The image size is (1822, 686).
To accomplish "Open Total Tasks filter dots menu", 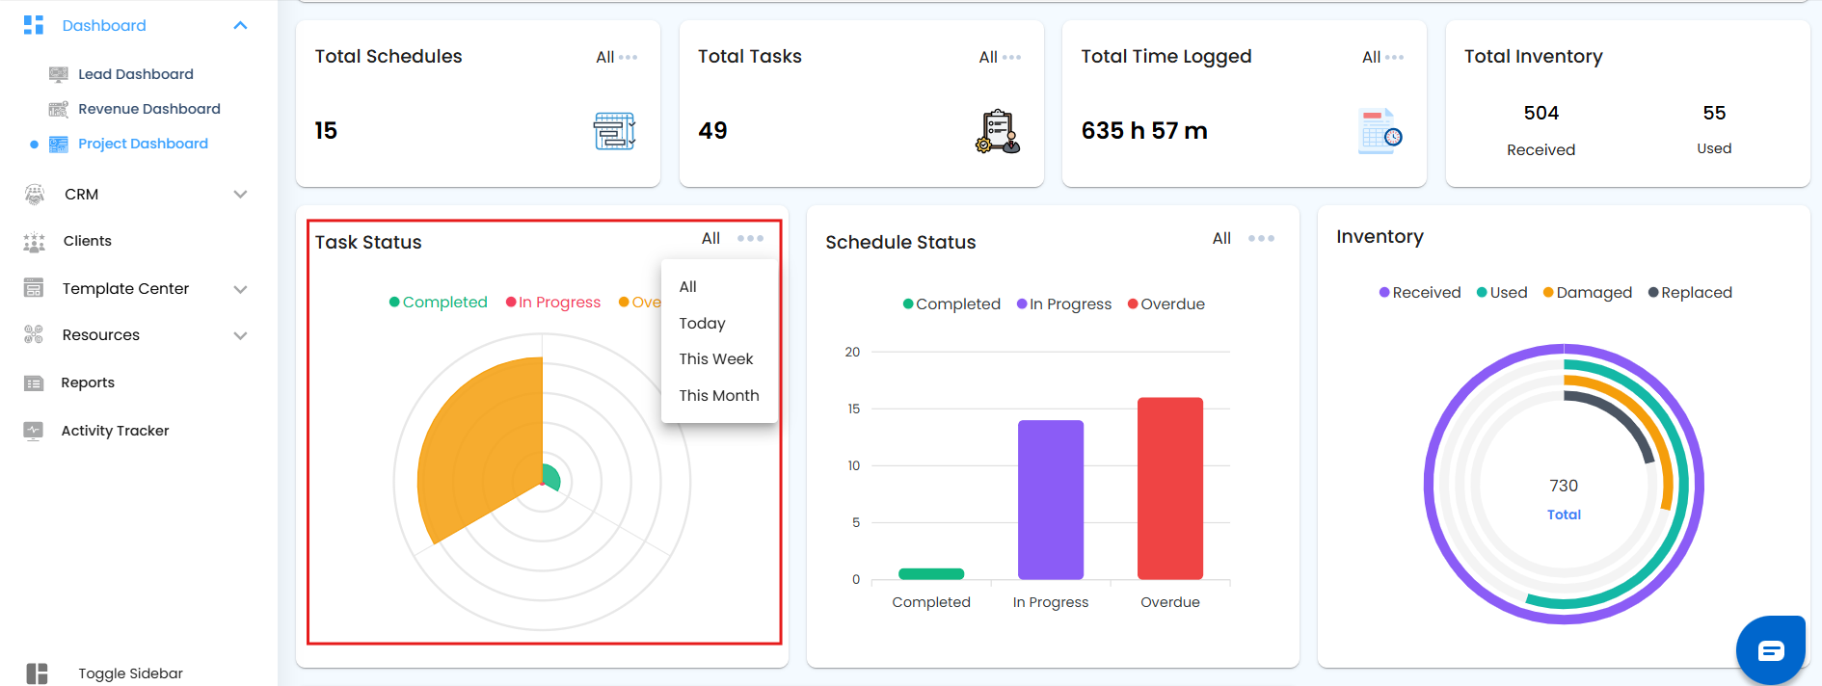I will [x=1011, y=57].
